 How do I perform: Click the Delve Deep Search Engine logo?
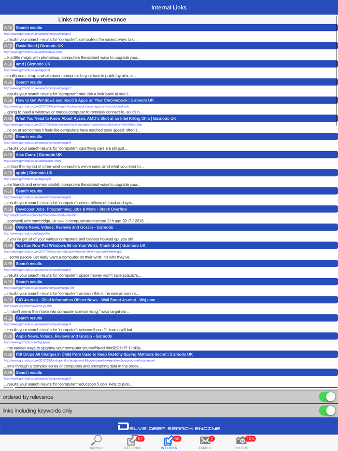click(x=169, y=427)
